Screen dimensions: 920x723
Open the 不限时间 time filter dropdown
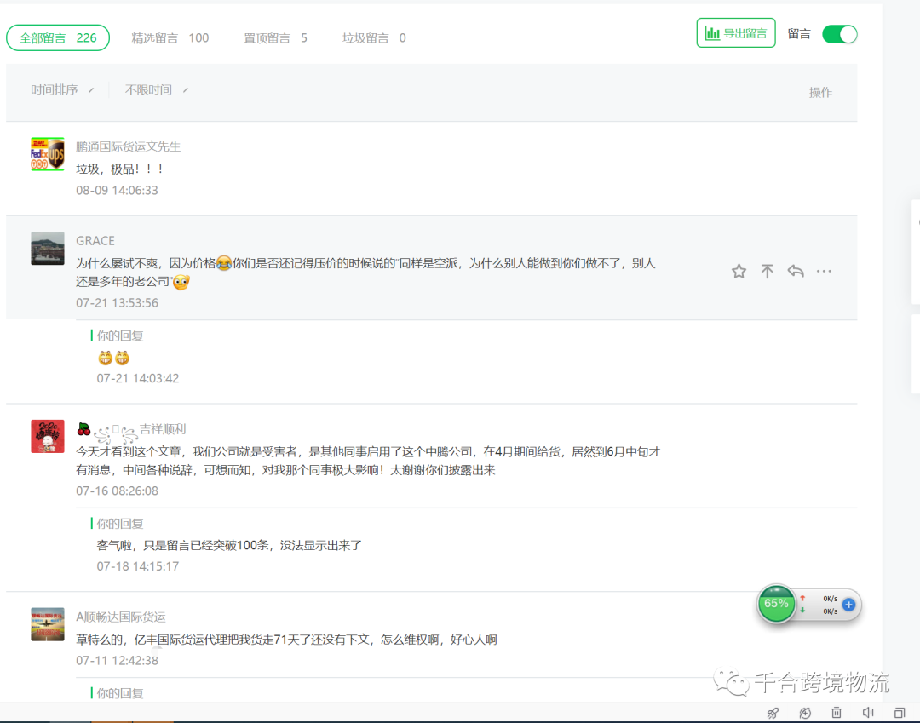tap(148, 89)
